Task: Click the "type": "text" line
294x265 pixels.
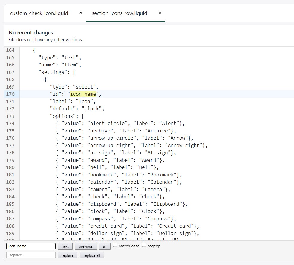Action: click(60, 57)
